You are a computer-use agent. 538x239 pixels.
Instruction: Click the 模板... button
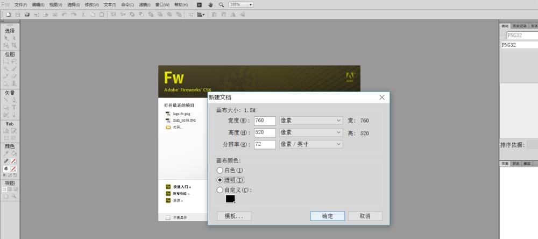(235, 216)
